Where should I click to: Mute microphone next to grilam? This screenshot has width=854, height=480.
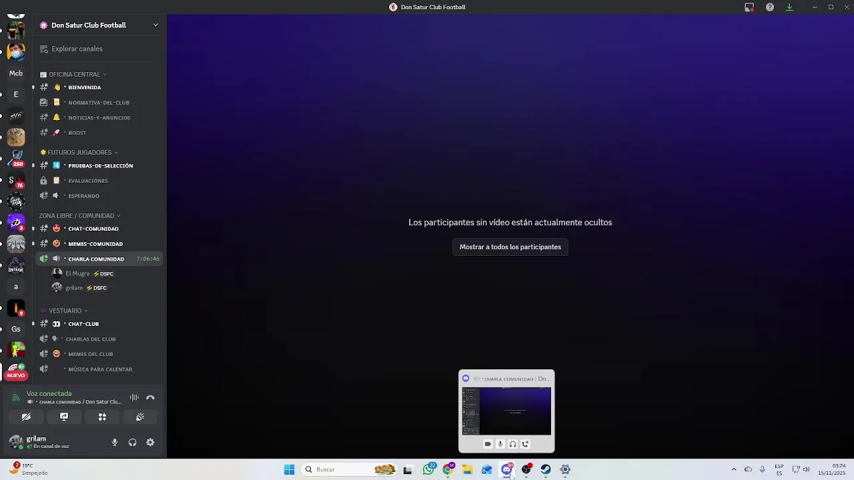coord(115,442)
